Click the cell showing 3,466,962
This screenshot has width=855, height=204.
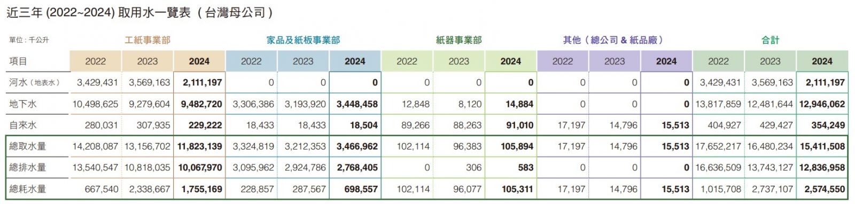pos(357,146)
